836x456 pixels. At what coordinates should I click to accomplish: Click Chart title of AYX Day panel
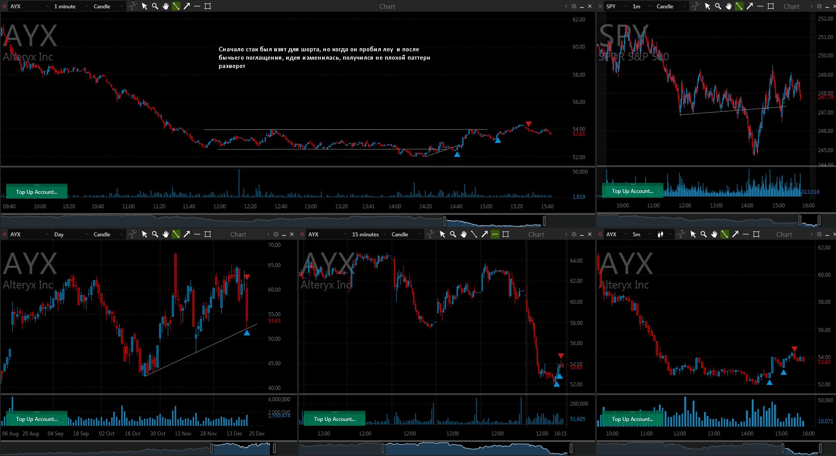(238, 234)
